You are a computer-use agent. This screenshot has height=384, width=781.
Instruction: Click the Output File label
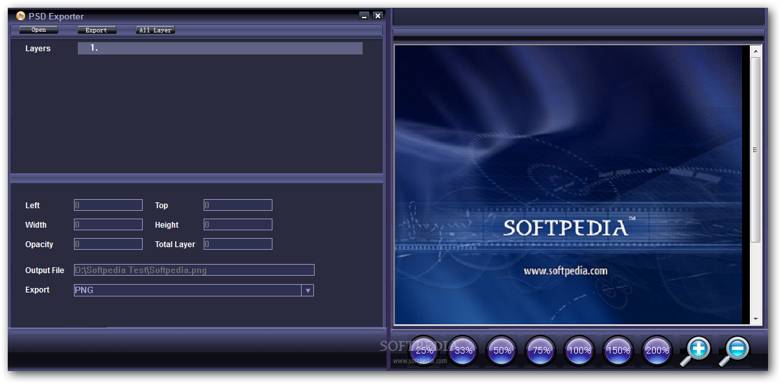pos(45,270)
